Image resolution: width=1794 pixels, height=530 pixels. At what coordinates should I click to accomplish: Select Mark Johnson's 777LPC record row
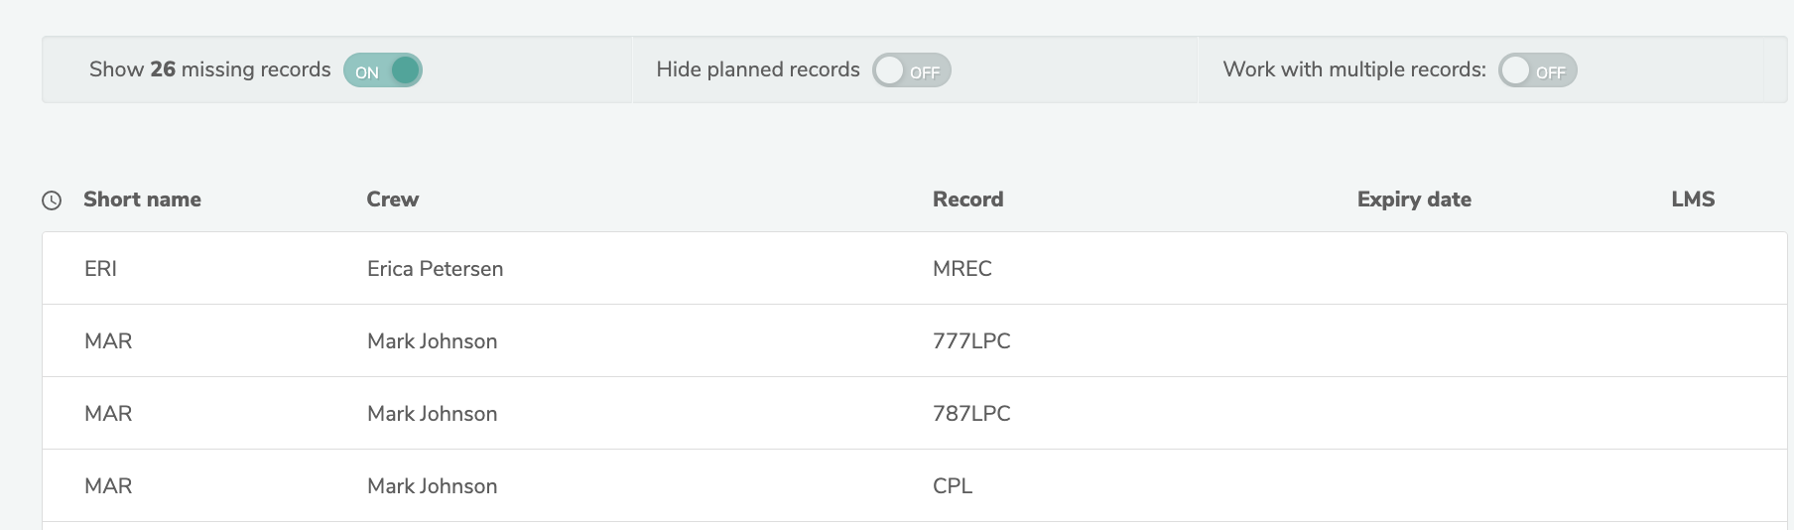pyautogui.click(x=1191, y=341)
